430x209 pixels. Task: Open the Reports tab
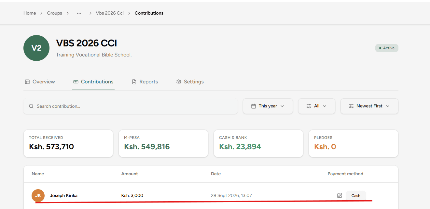(x=145, y=82)
